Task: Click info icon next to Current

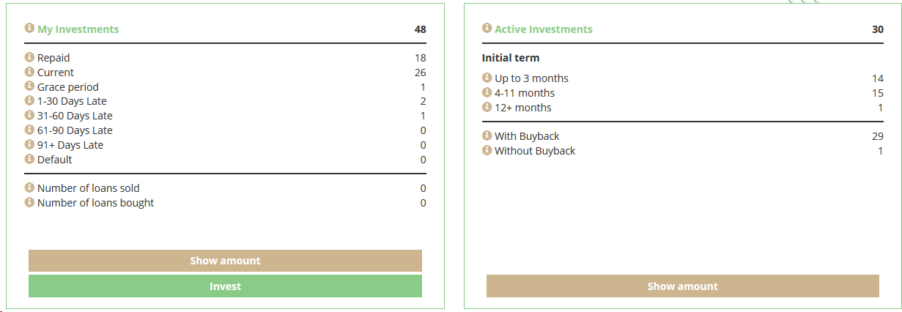Action: [x=30, y=72]
